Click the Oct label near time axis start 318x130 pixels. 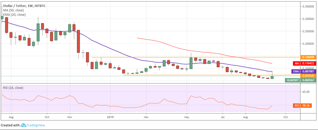(x=47, y=117)
